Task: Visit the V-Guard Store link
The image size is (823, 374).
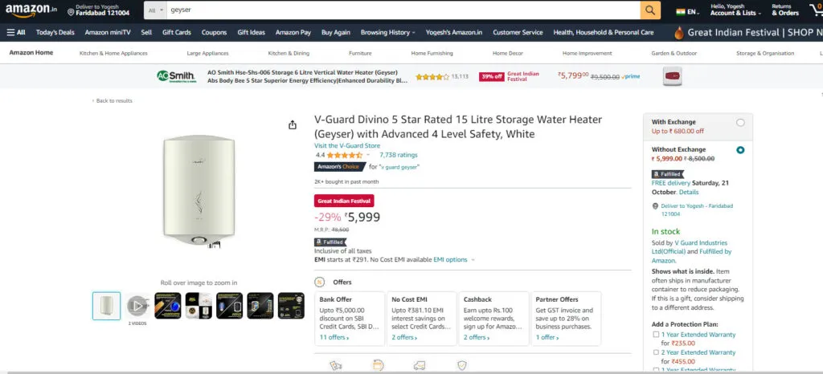Action: [347, 145]
